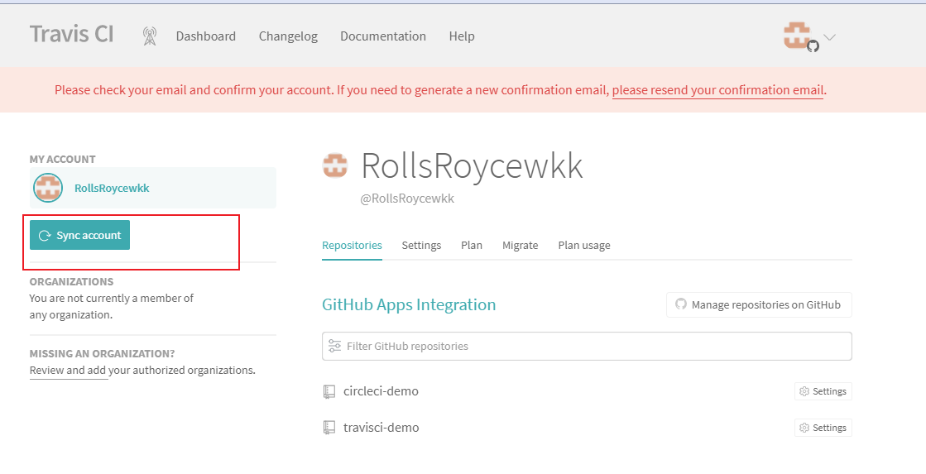Open the travisci-demo repository
Image resolution: width=926 pixels, height=474 pixels.
pyautogui.click(x=381, y=428)
